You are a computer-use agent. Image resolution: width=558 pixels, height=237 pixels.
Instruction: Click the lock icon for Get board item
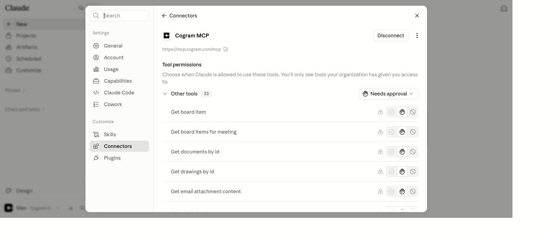[380, 112]
